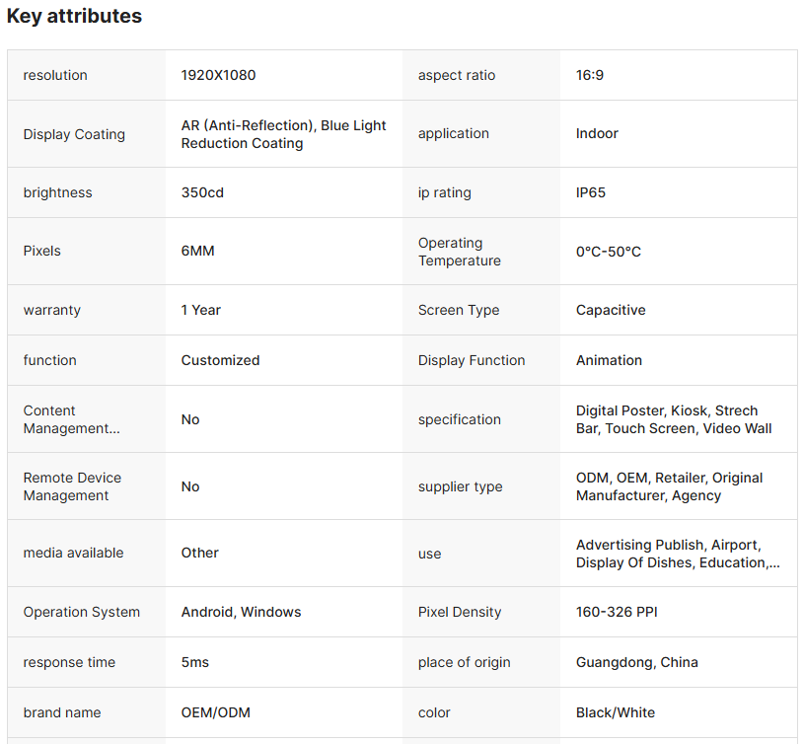The width and height of the screenshot is (804, 744).
Task: Click the Operating Temperature label
Action: pyautogui.click(x=459, y=252)
